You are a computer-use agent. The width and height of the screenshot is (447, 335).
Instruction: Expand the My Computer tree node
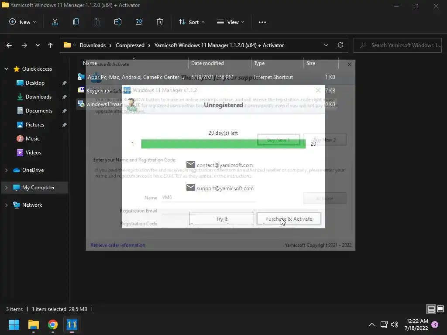tap(6, 188)
